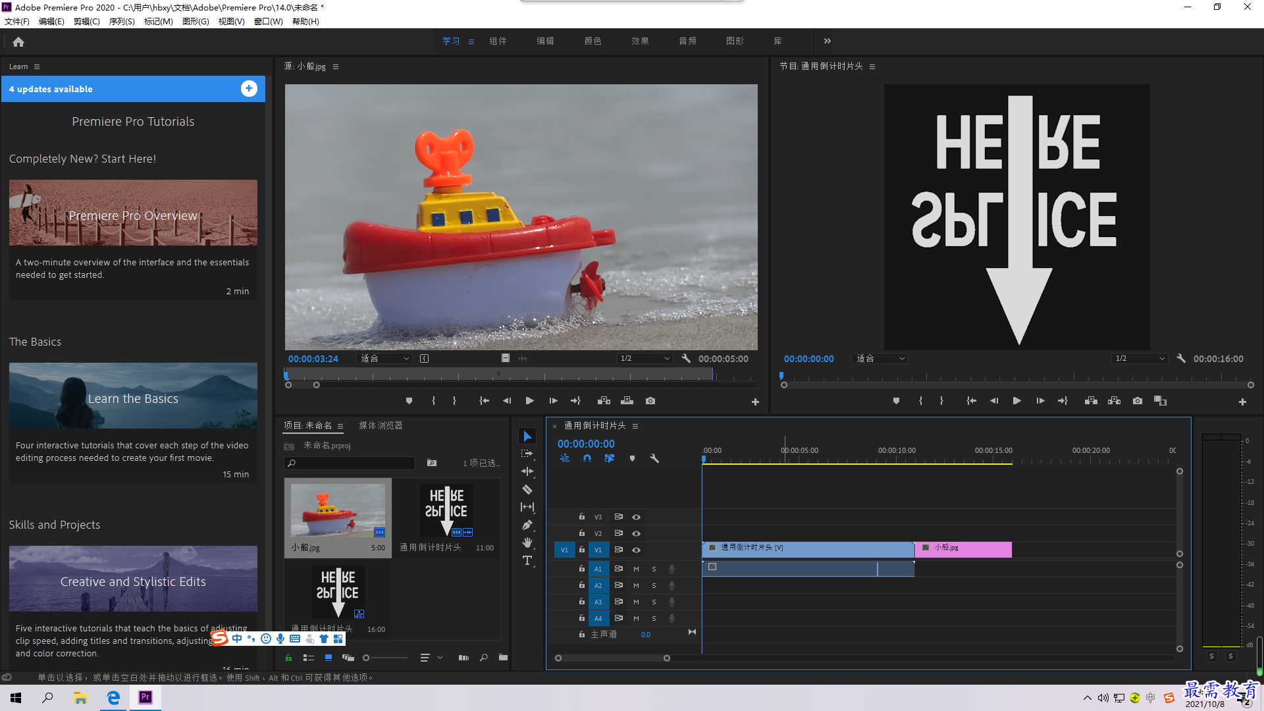The width and height of the screenshot is (1264, 711).
Task: Play the source monitor clip
Action: 530,401
